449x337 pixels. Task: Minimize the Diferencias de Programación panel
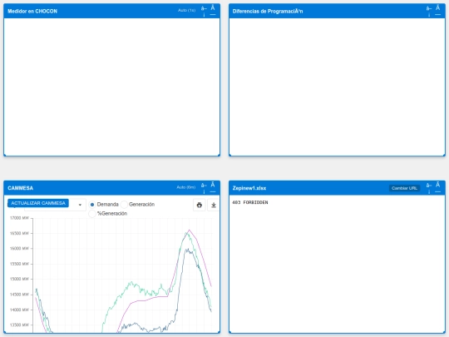pos(438,11)
